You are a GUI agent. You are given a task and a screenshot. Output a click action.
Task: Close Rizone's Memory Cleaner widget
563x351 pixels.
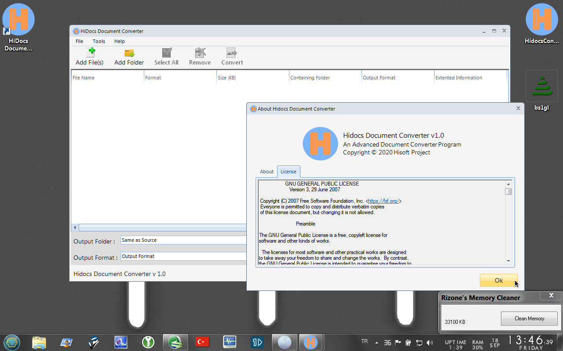point(551,296)
